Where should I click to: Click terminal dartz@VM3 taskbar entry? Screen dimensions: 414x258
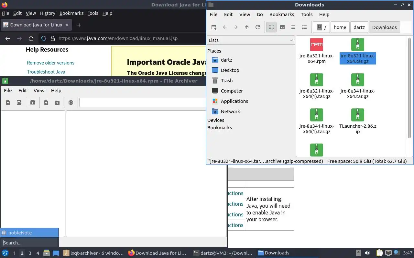pos(223,253)
